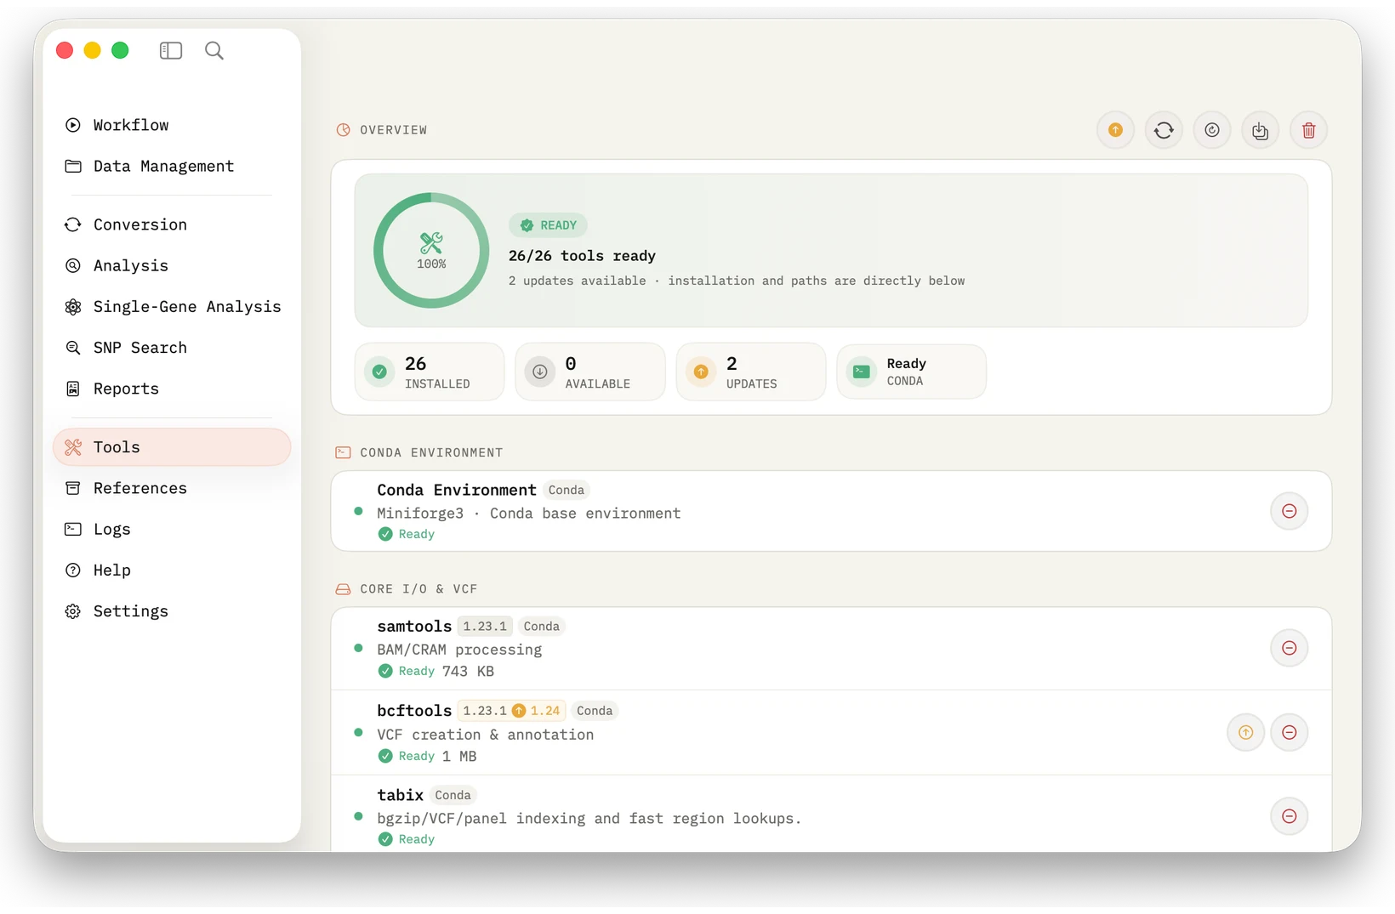Remove the Conda Environment via minus icon
Screen dimensions: 1395x914
tap(1290, 511)
